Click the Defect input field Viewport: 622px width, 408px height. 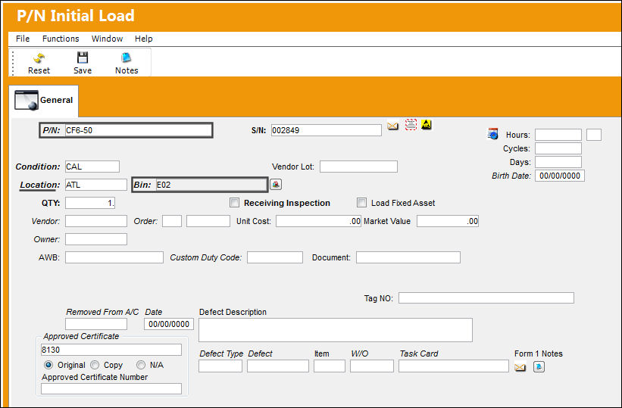coord(278,366)
